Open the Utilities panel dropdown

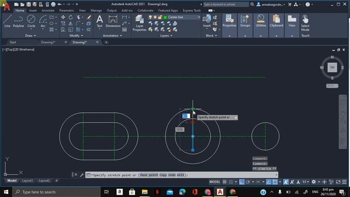261,36
